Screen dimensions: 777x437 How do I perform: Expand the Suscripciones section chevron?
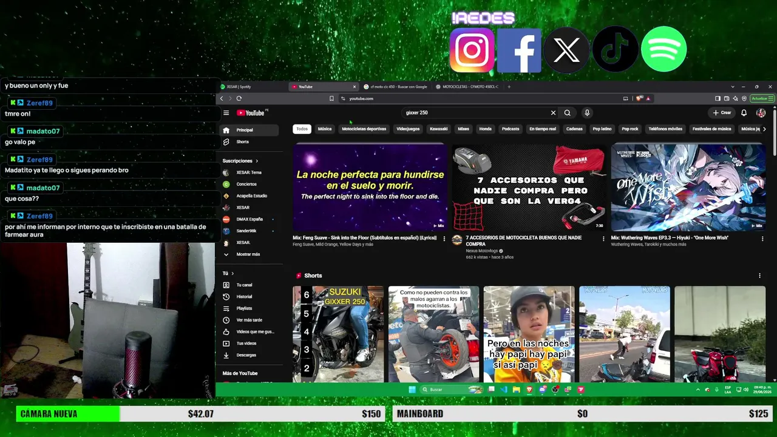point(257,161)
